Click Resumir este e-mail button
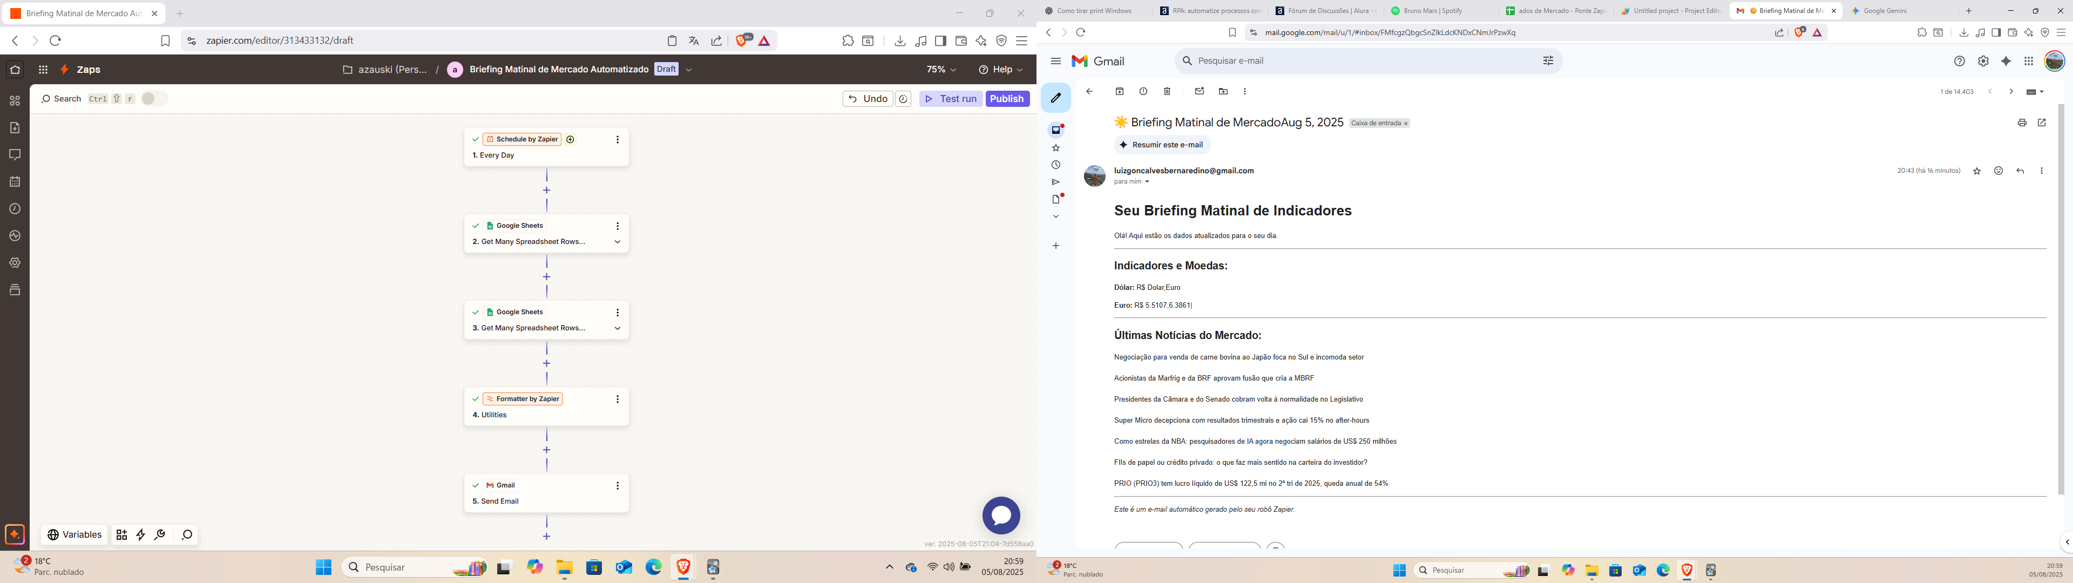2073x583 pixels. [x=1162, y=145]
